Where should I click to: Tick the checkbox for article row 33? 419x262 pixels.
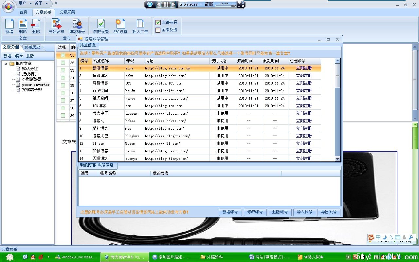[63, 70]
